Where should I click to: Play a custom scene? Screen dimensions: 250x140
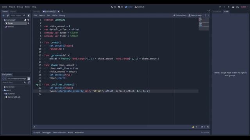tap(237, 7)
